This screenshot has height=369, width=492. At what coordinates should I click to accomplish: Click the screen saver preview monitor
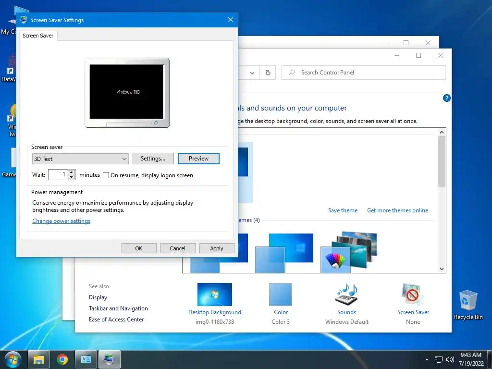[127, 93]
